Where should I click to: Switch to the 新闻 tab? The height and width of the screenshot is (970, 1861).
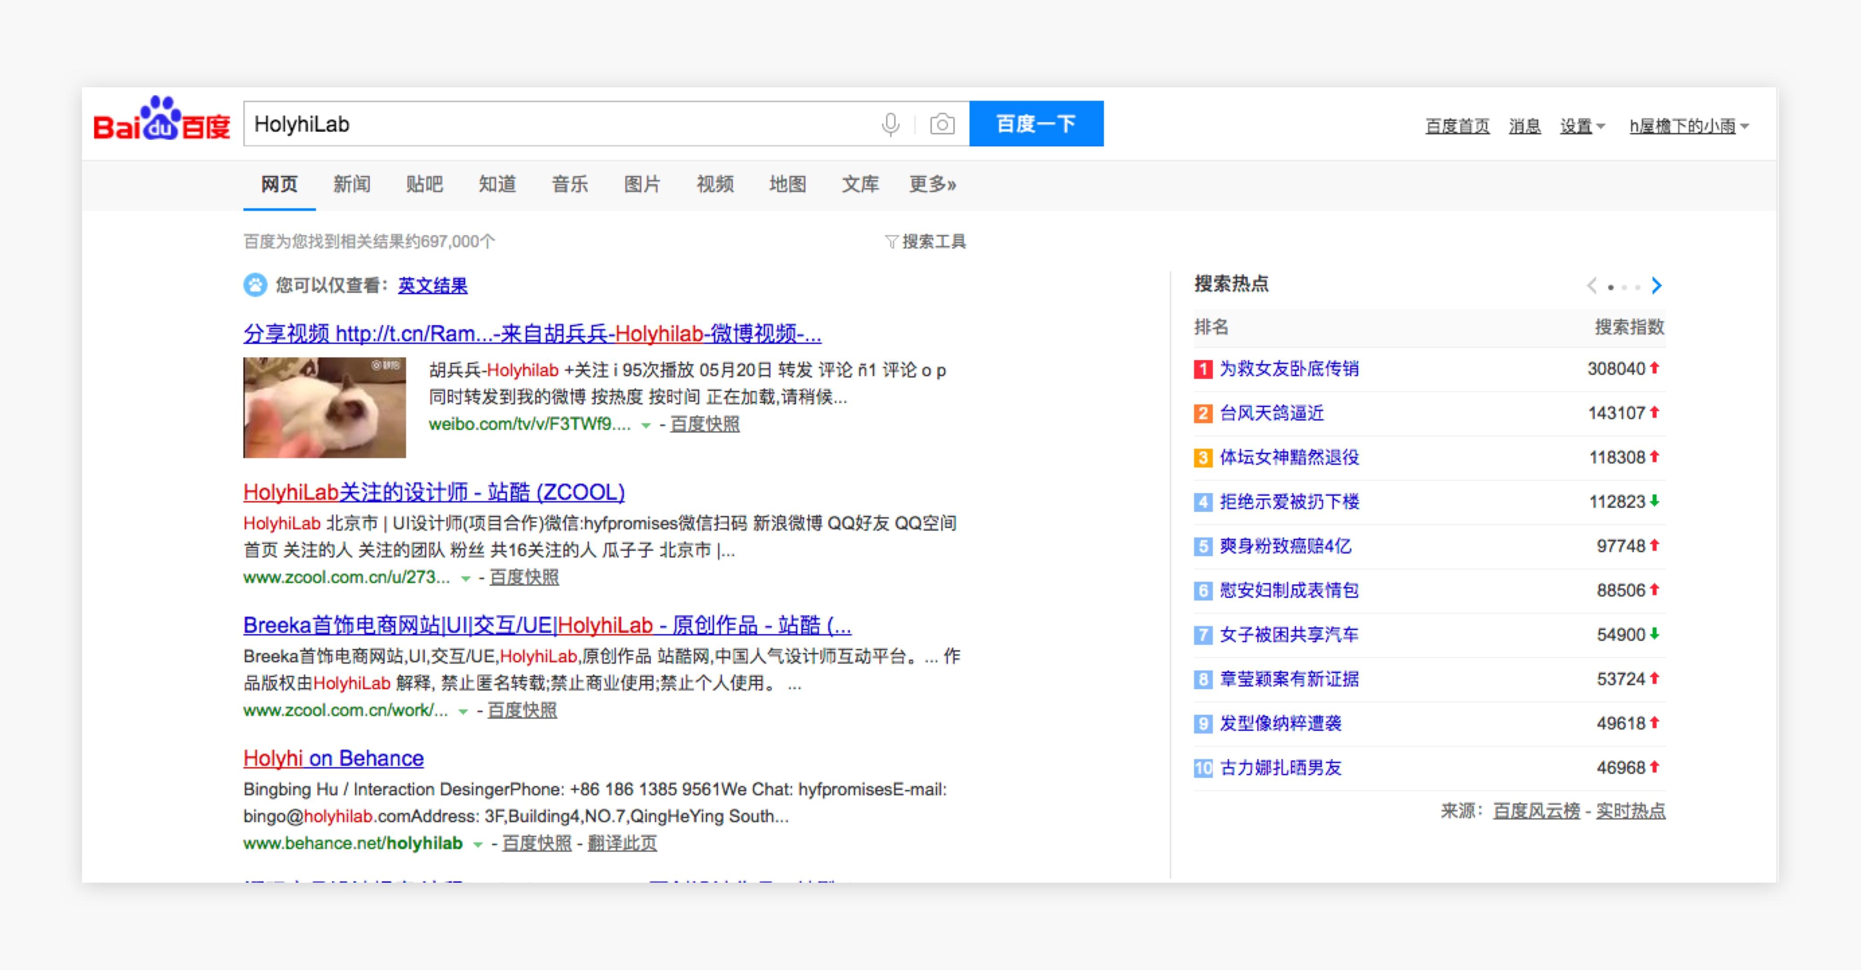pos(351,184)
